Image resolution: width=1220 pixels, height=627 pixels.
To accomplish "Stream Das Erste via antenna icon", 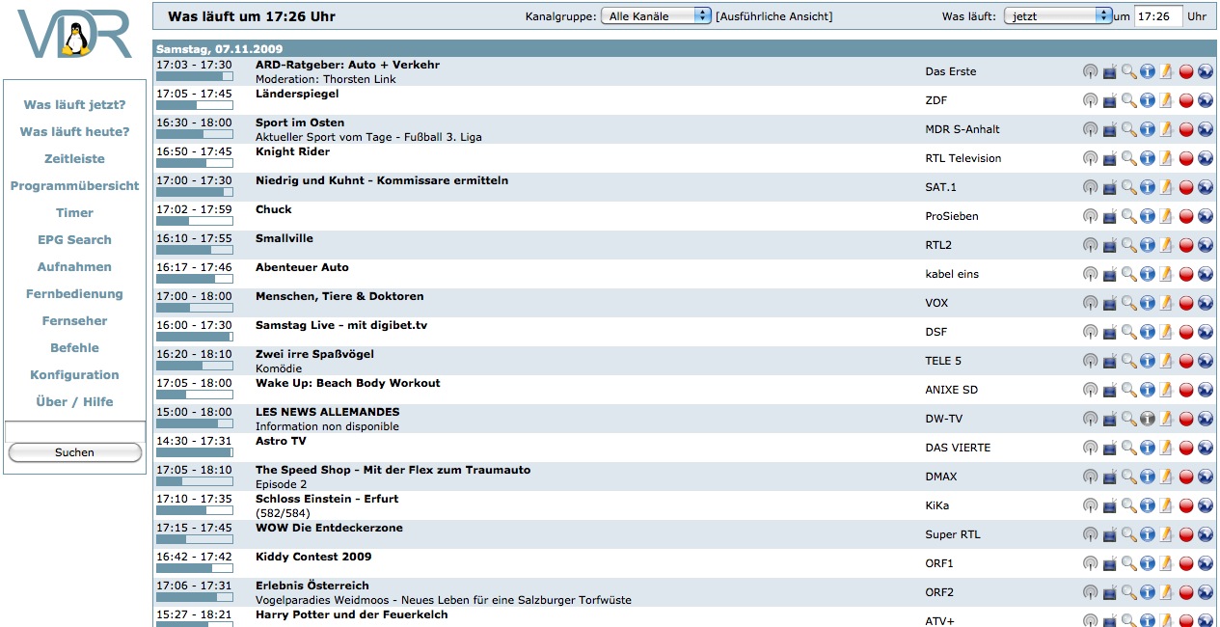I will pyautogui.click(x=1091, y=71).
